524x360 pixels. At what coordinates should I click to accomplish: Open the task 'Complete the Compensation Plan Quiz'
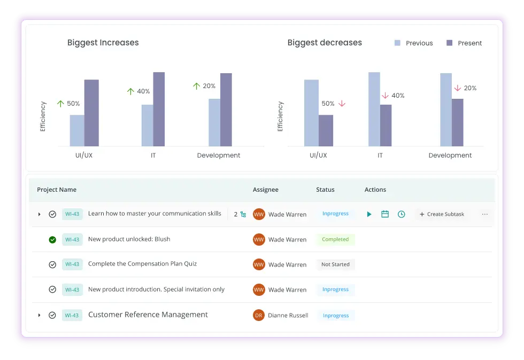[142, 264]
